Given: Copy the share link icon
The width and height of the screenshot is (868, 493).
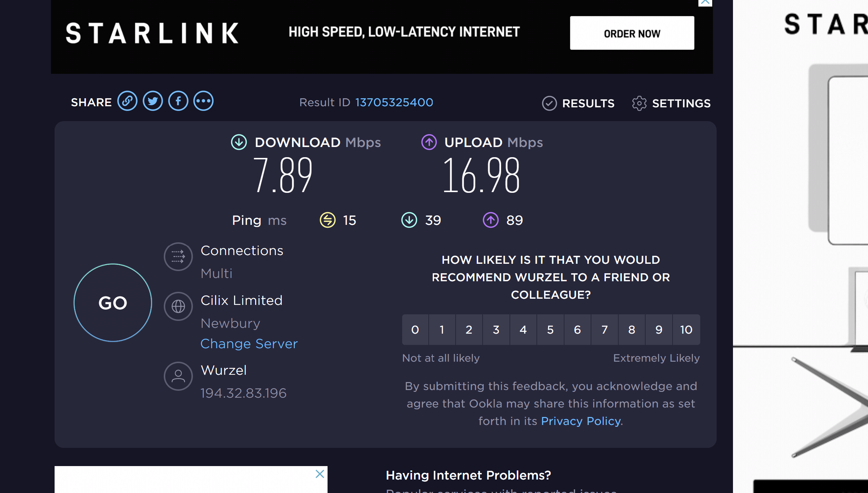Looking at the screenshot, I should 127,101.
